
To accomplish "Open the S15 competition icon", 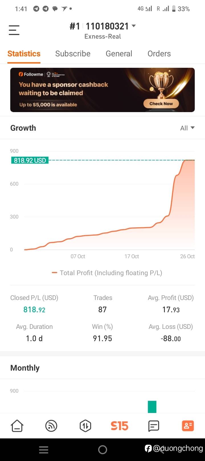I will [120, 426].
